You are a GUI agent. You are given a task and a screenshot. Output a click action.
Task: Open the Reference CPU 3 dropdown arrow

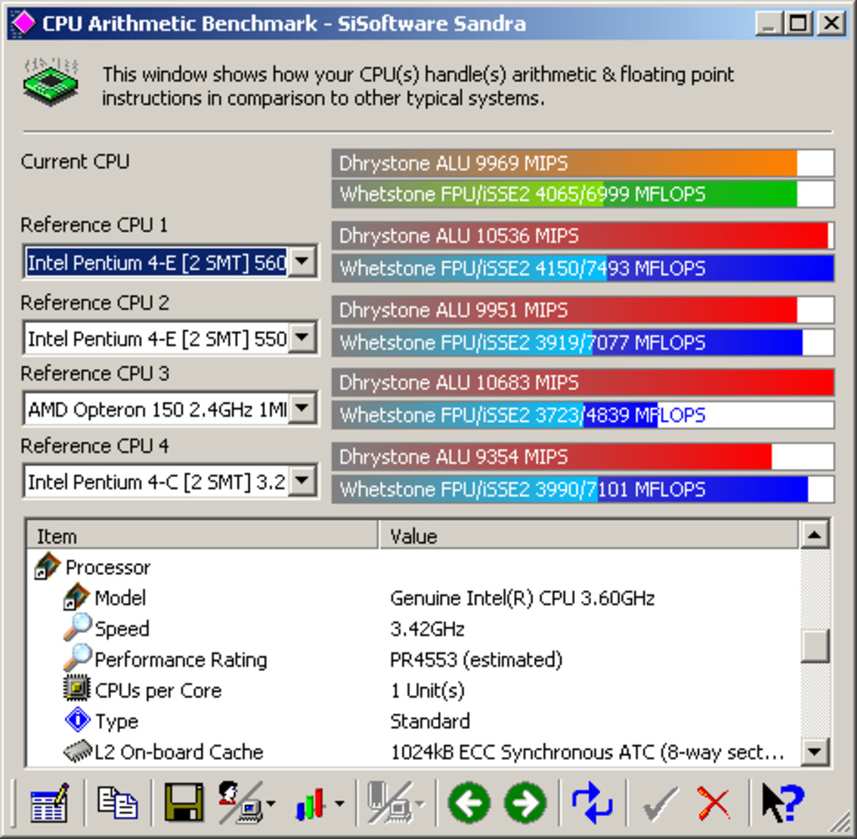[303, 408]
